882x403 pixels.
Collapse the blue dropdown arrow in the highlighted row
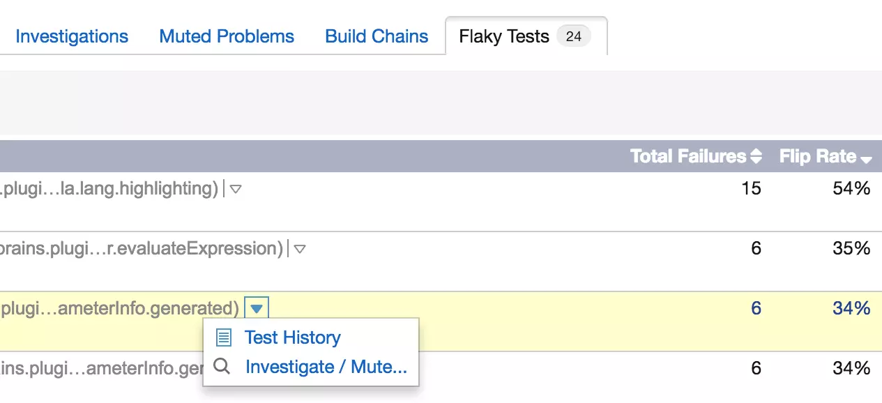point(257,308)
